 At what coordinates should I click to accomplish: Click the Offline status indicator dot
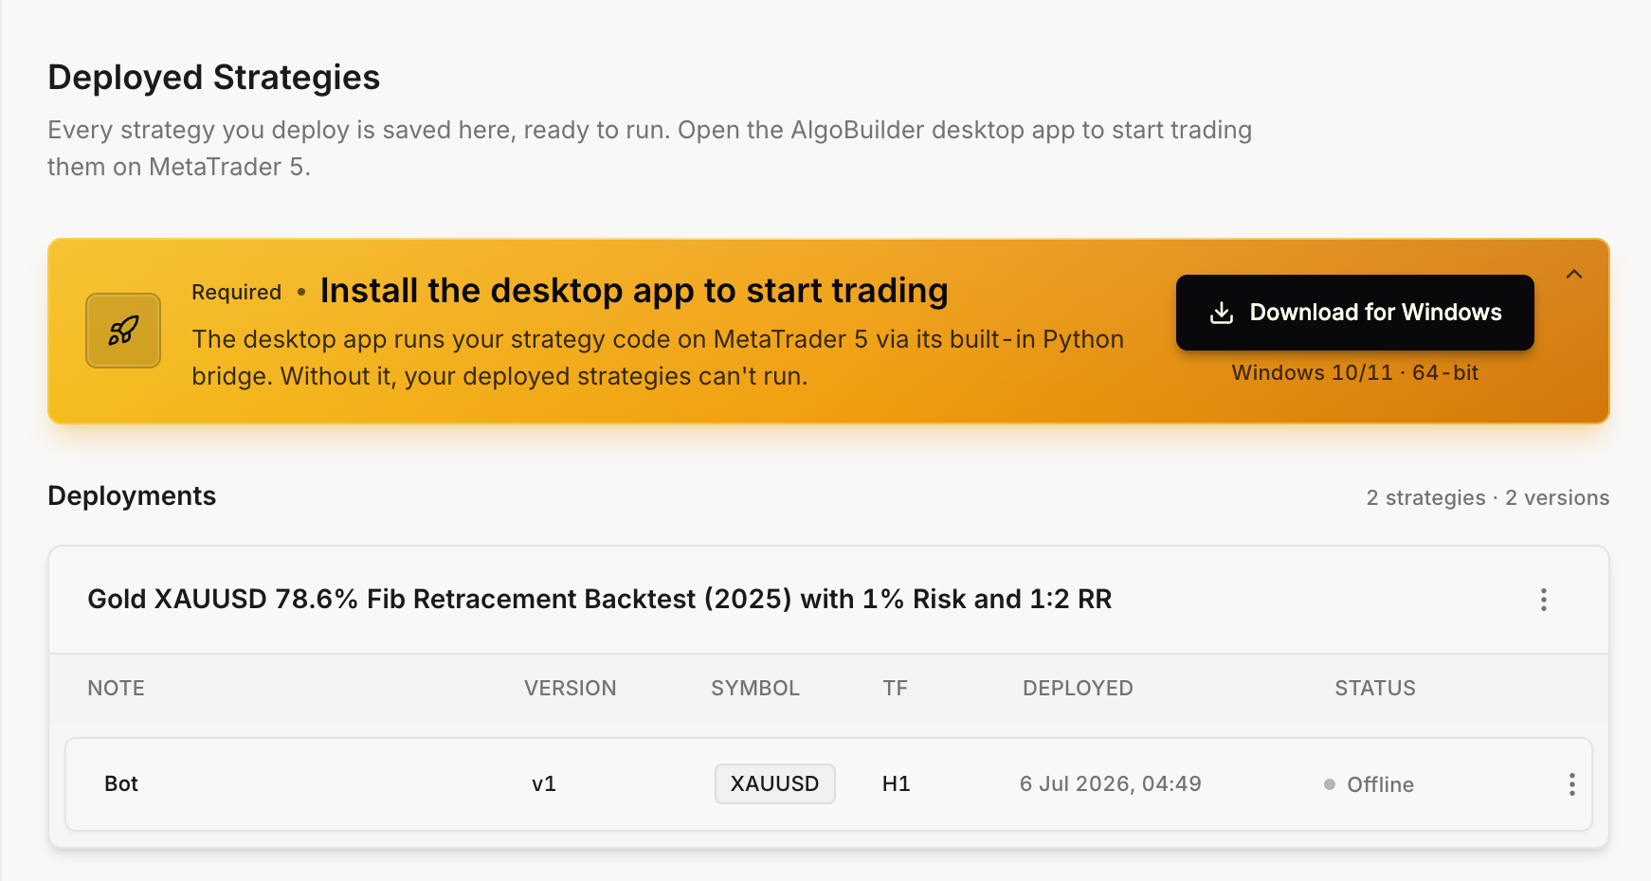pyautogui.click(x=1330, y=784)
